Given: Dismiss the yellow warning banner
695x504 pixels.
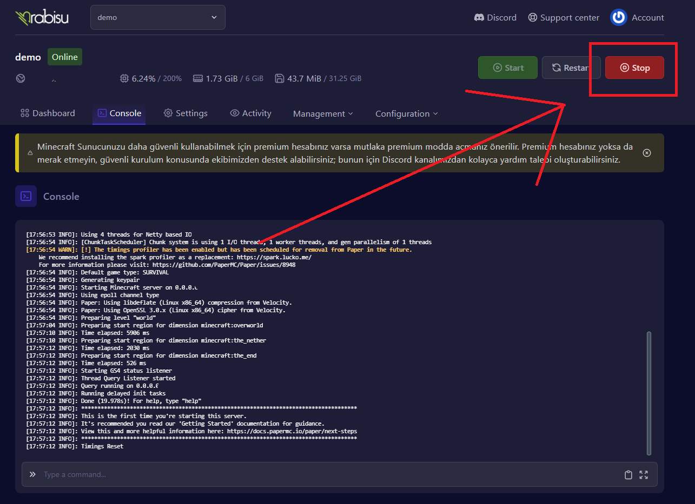Looking at the screenshot, I should coord(646,153).
